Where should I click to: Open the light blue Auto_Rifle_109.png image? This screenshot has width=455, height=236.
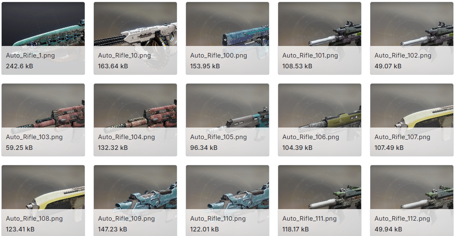(135, 201)
